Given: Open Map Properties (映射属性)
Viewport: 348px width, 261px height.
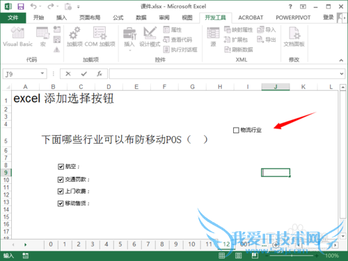Looking at the screenshot, I should 238,30.
